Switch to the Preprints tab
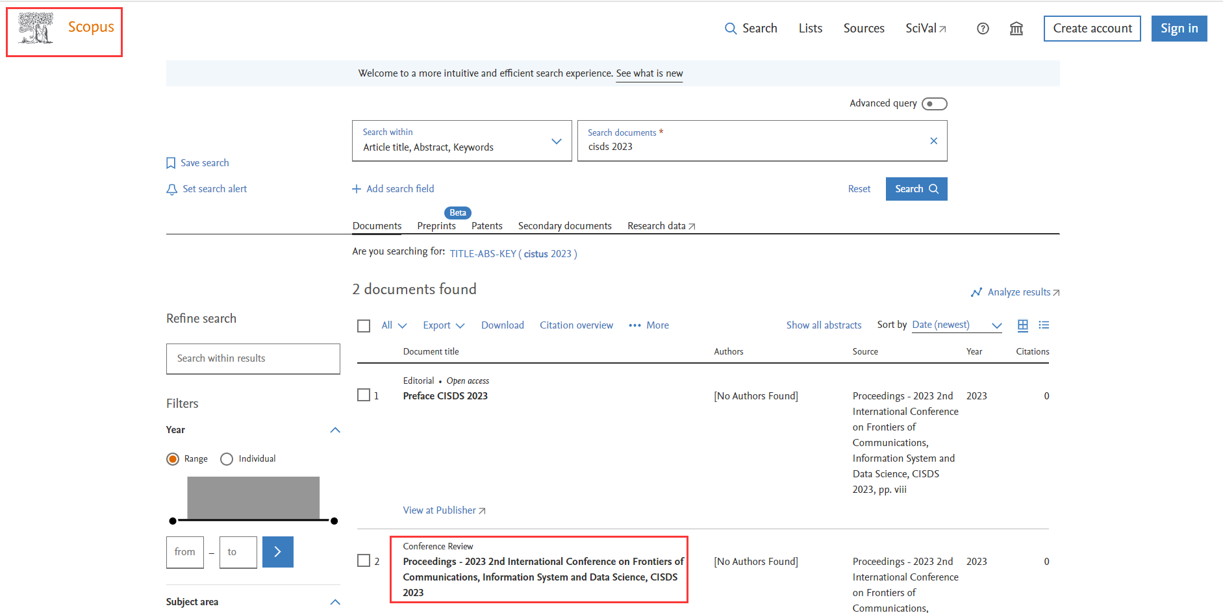1223x613 pixels. (436, 226)
